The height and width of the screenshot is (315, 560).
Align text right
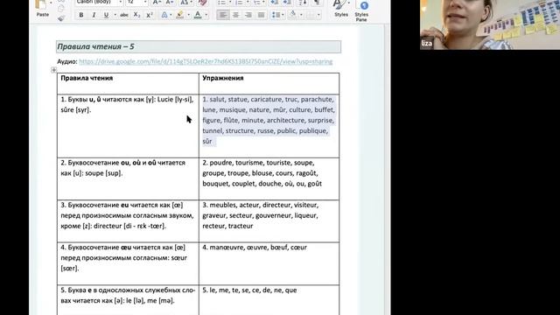248,15
